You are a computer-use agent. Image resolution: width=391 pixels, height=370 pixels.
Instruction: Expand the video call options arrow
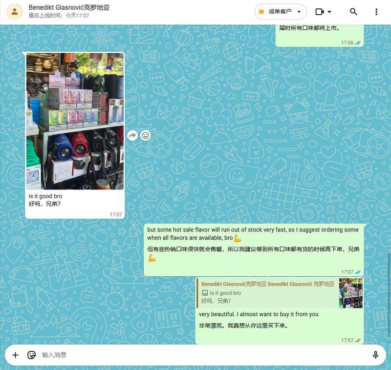point(329,12)
